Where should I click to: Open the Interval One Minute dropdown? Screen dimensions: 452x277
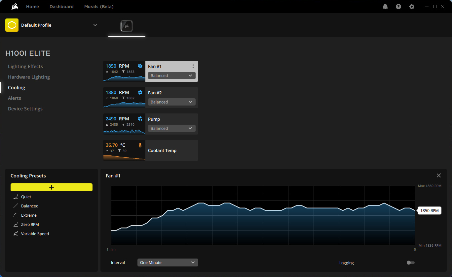(x=168, y=262)
